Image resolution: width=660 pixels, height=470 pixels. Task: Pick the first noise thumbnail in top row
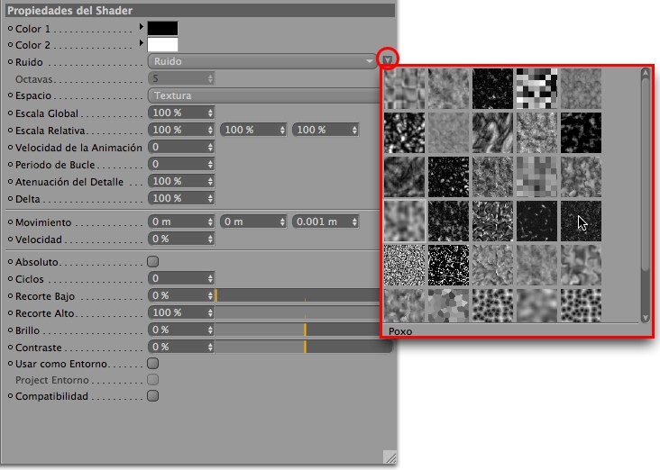[x=404, y=88]
